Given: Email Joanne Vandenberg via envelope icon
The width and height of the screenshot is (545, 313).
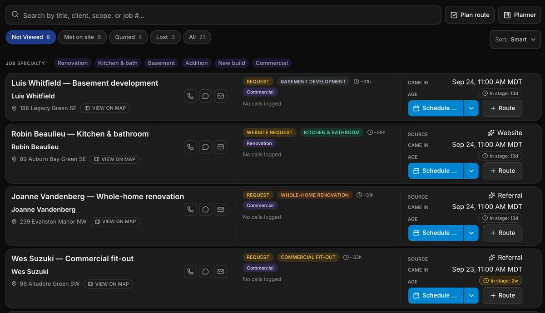Looking at the screenshot, I should (221, 210).
